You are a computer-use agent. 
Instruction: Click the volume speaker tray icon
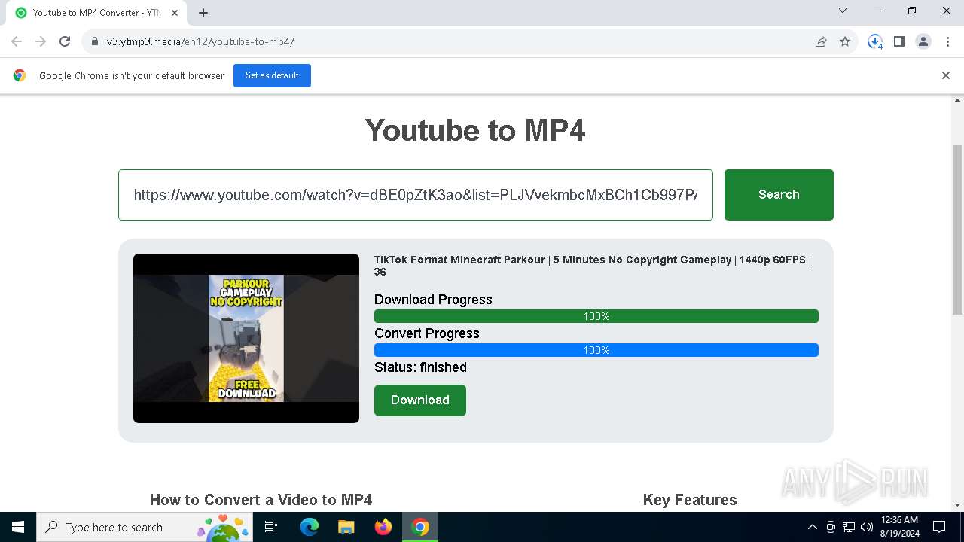coord(867,527)
